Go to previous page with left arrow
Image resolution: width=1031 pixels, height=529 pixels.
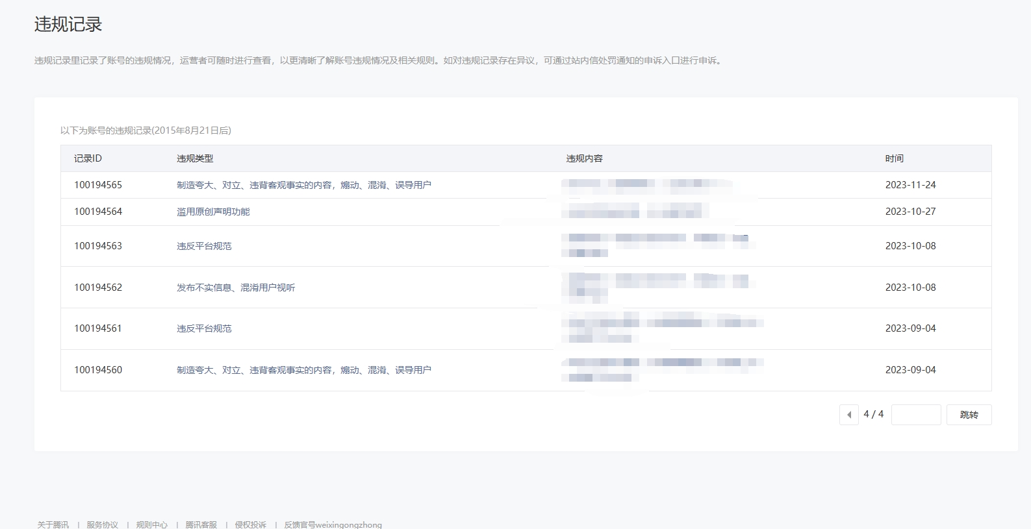pos(848,415)
